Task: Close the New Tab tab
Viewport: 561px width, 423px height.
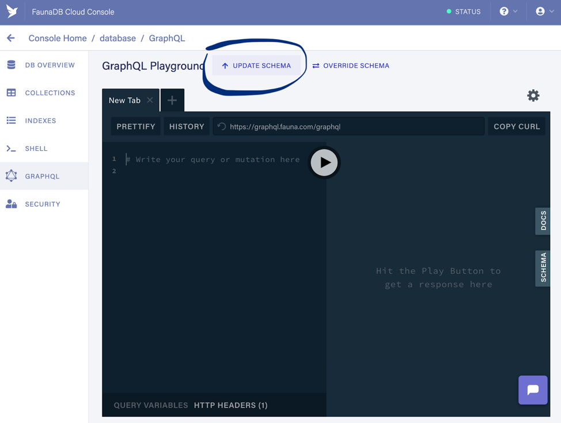Action: 150,100
